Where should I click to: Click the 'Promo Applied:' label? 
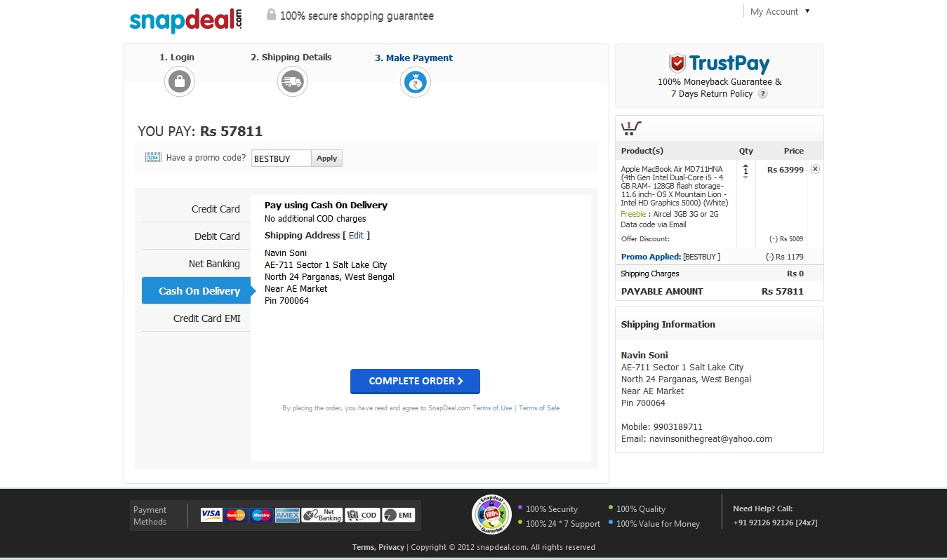pyautogui.click(x=651, y=257)
